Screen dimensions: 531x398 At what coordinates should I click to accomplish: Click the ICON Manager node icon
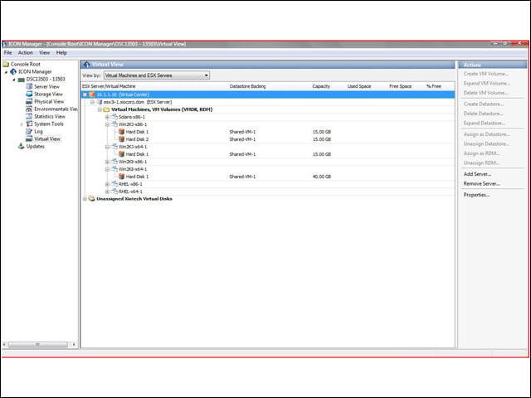coord(13,72)
